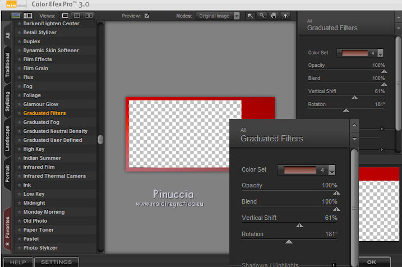Viewport: 402px width, 267px height.
Task: Open the SETTINGS button
Action: [x=57, y=262]
